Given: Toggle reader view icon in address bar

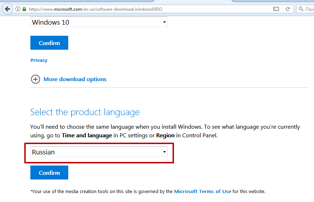Looking at the screenshot, I should pyautogui.click(x=276, y=9).
